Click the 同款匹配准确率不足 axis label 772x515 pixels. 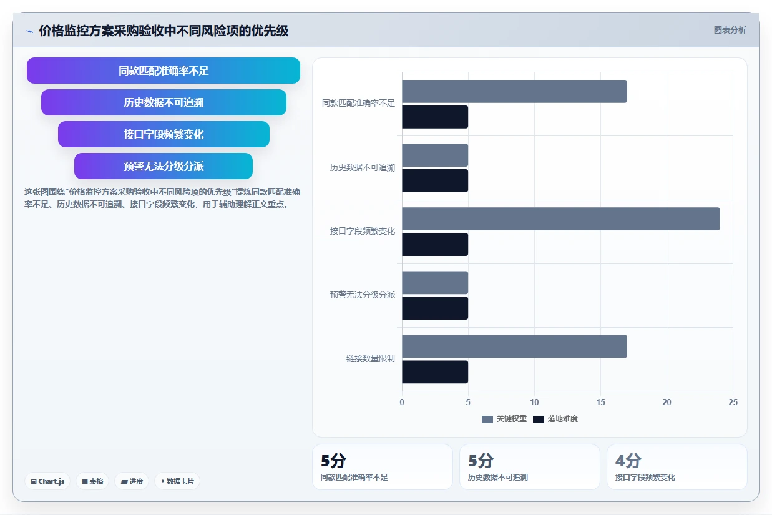coord(359,103)
